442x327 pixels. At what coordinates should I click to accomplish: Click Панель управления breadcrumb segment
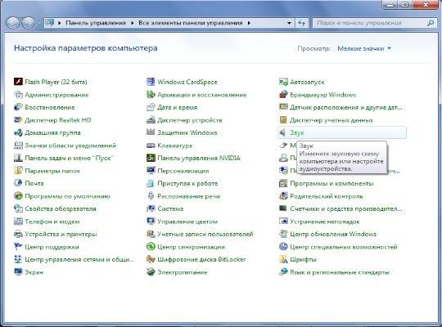pyautogui.click(x=96, y=23)
